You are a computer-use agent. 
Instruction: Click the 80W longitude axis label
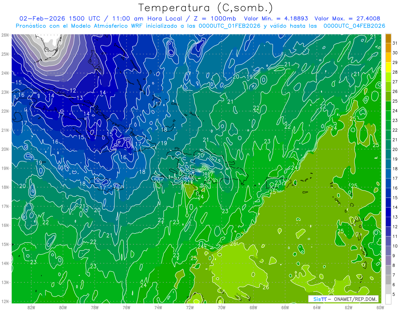coord(63,307)
